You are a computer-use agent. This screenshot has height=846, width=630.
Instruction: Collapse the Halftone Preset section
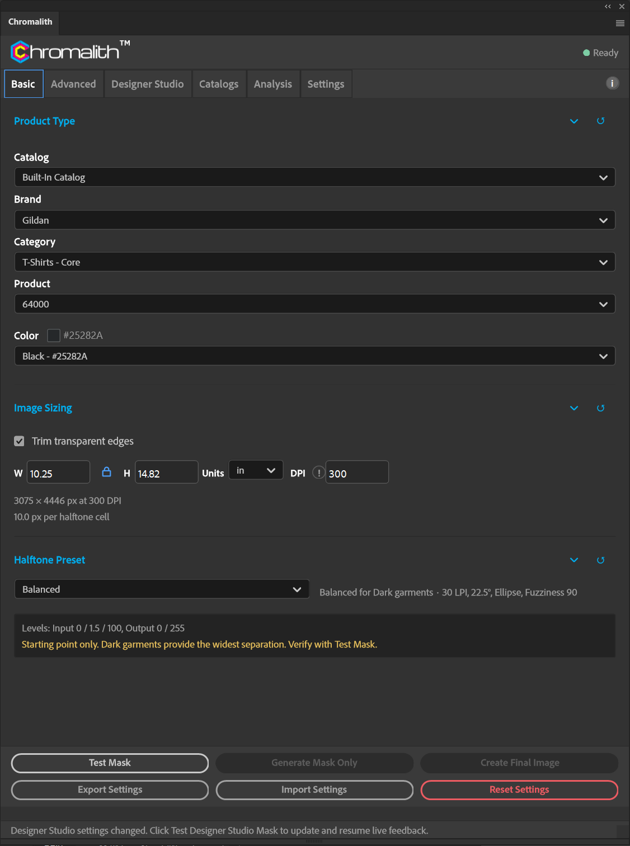(x=574, y=560)
